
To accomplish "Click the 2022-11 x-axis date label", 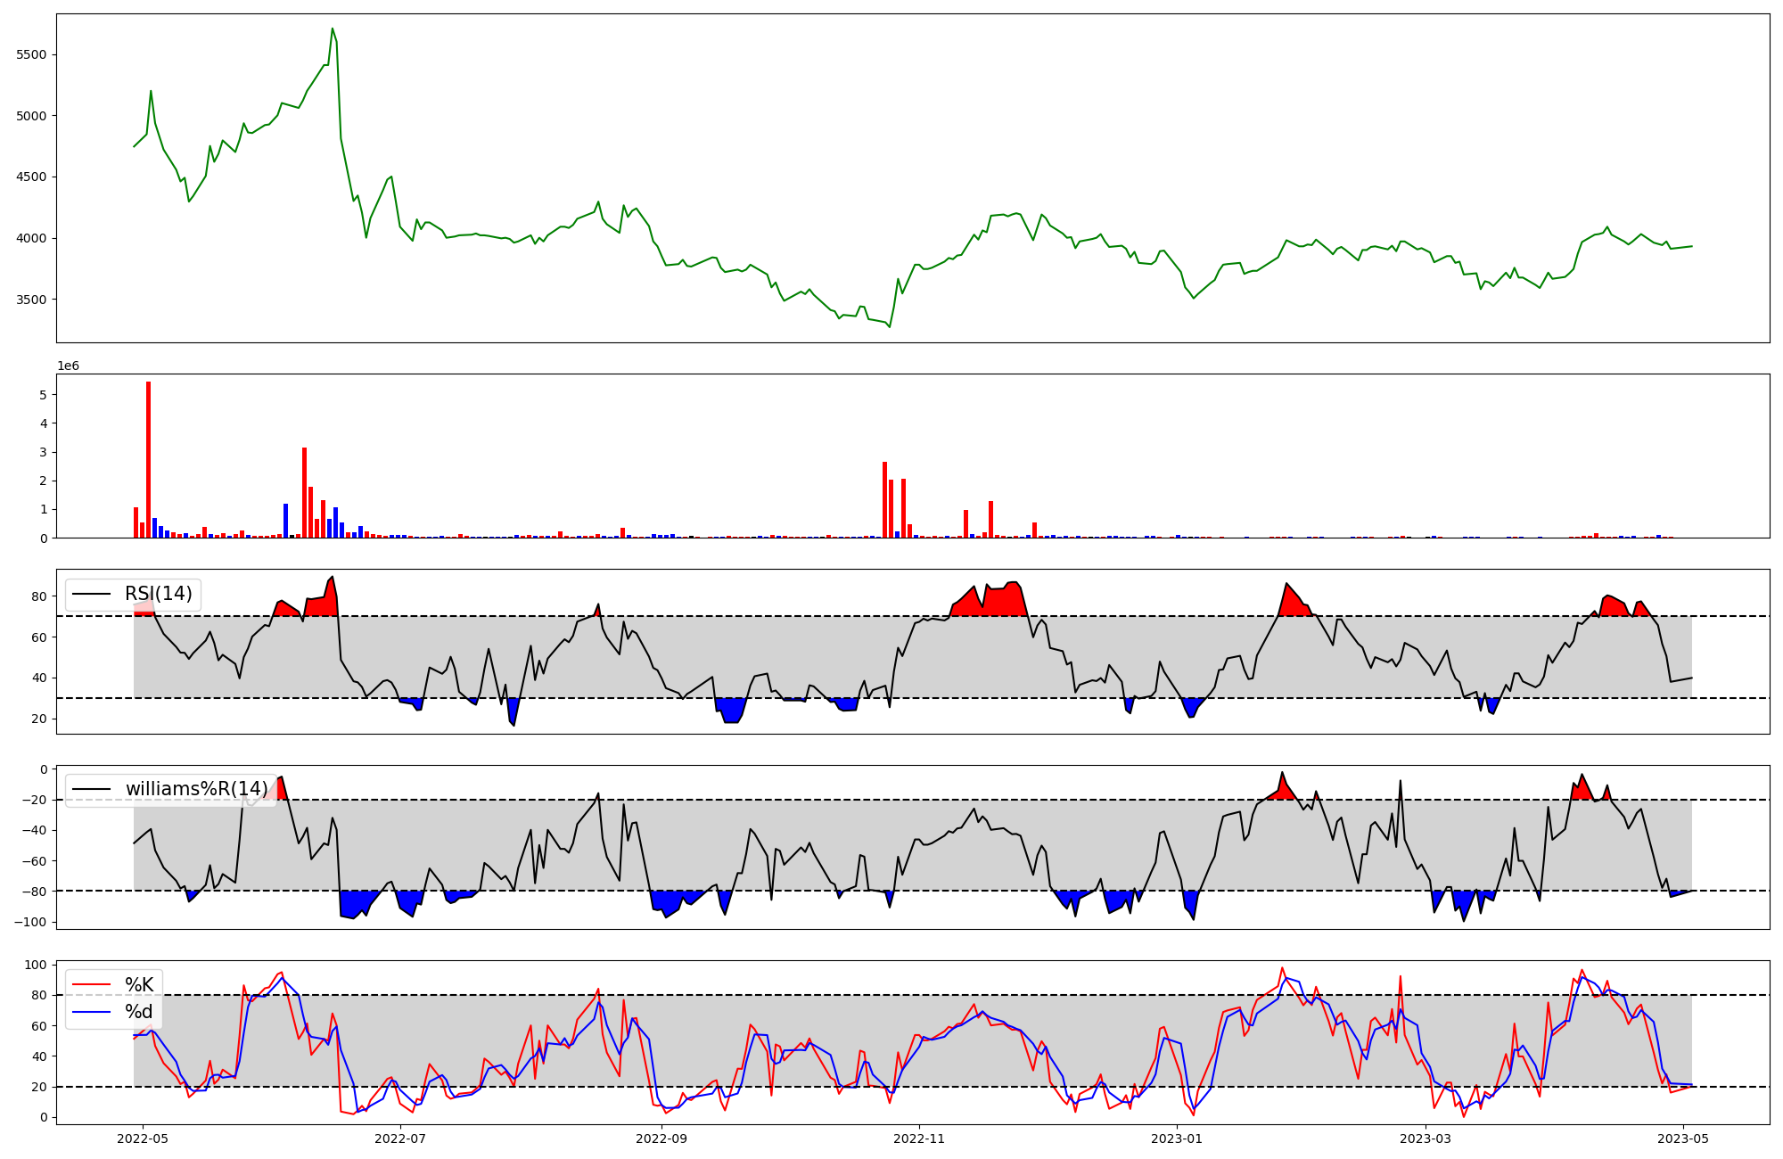I will click(x=919, y=1138).
